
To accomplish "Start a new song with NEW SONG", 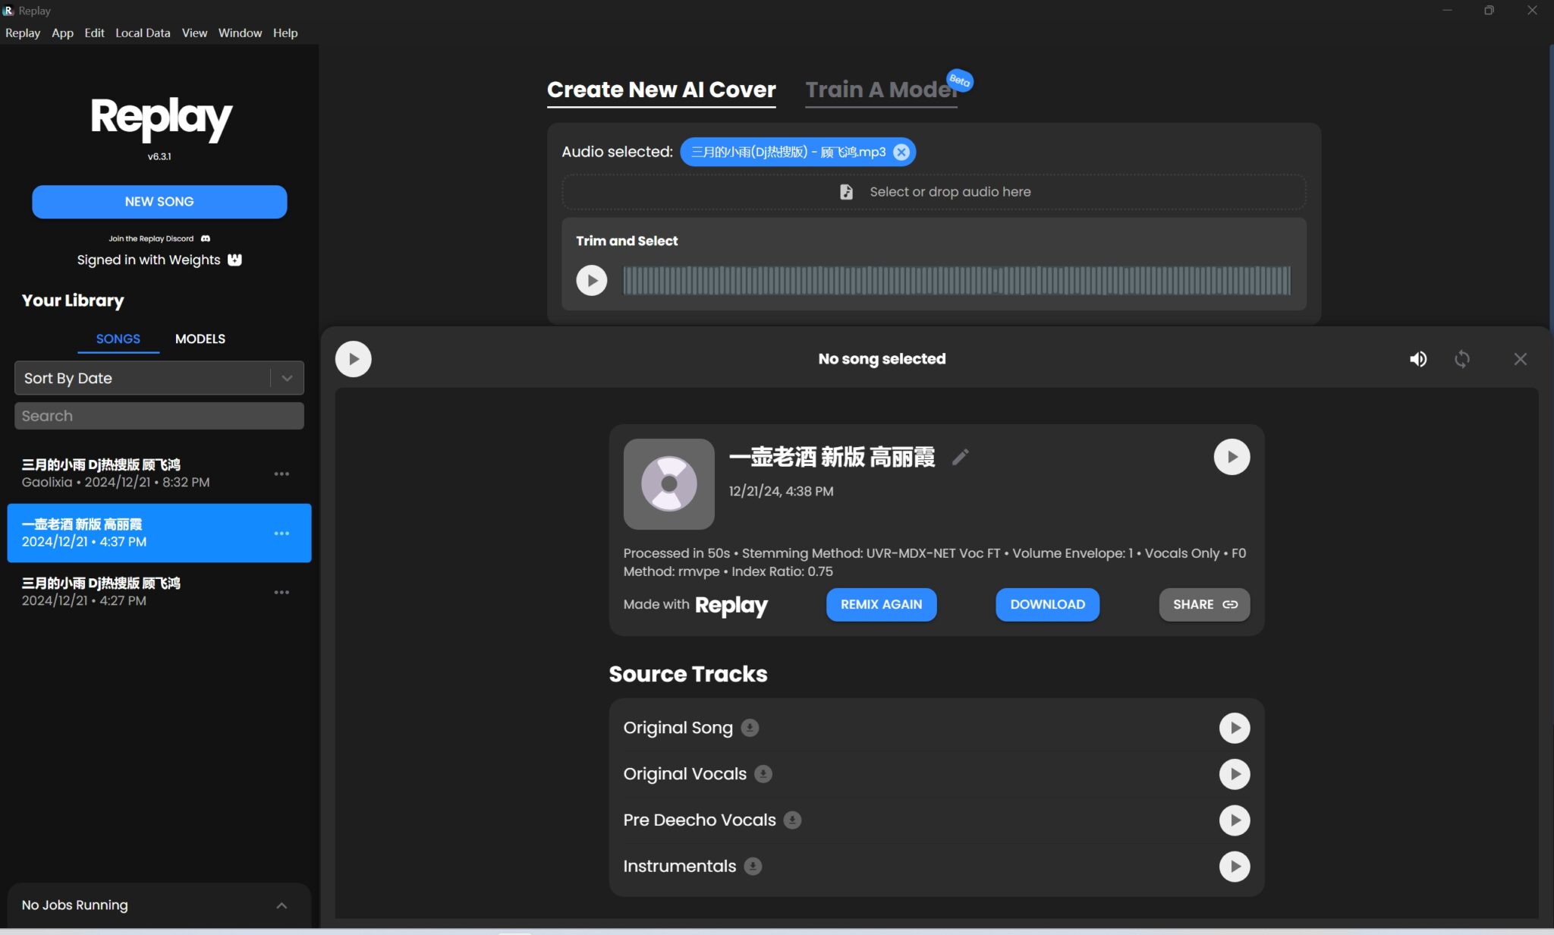I will (x=159, y=201).
